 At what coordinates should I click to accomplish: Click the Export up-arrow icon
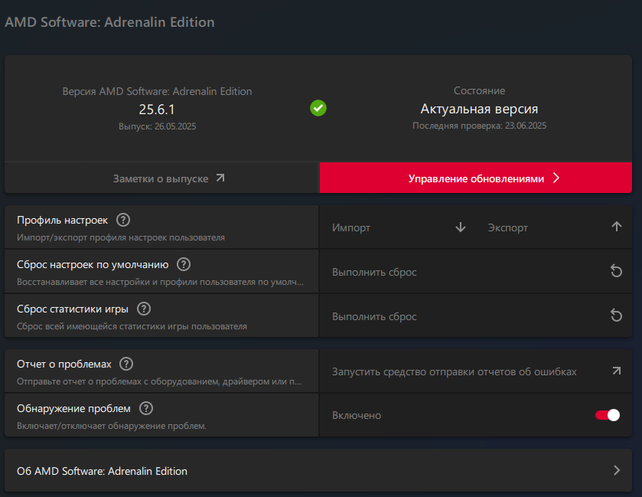point(617,227)
